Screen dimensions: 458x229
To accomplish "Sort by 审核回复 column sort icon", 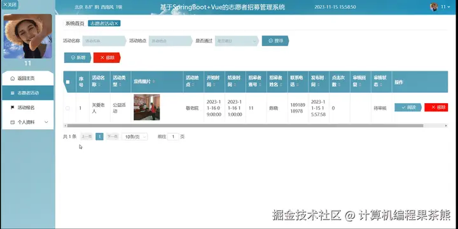I will coord(360,85).
